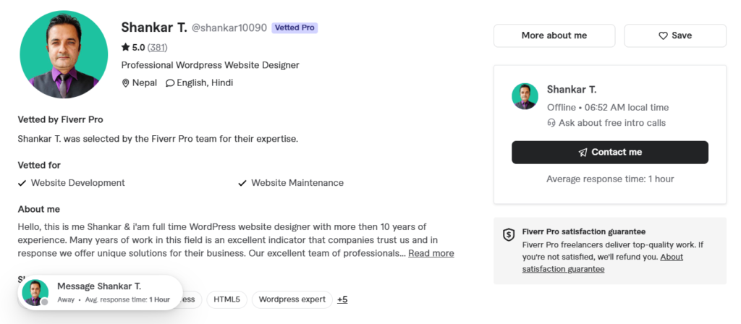Click the paper plane icon on Contact me
The width and height of the screenshot is (741, 324).
[583, 153]
